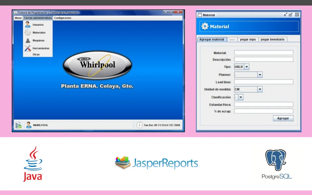The image size is (312, 195).
Task: Click the Java application icon in title bar
Action: 16,13
